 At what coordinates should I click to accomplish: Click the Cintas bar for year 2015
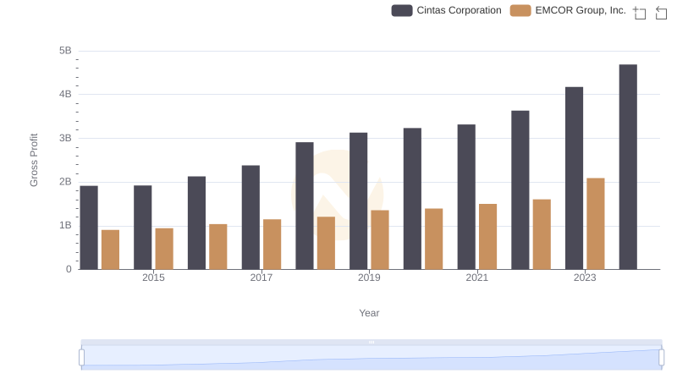click(x=142, y=227)
